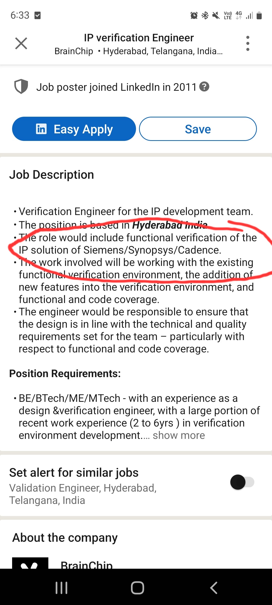Save this job posting
This screenshot has height=605, width=272.
point(198,129)
